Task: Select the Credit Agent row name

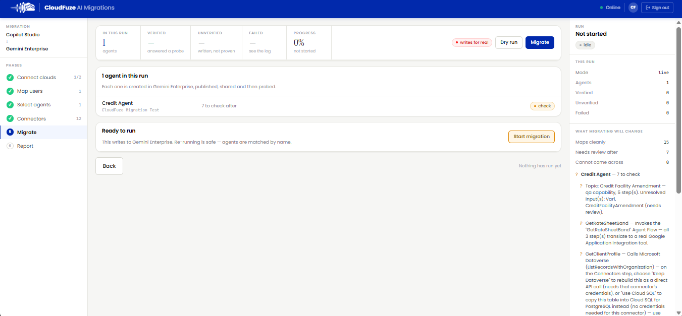Action: click(x=117, y=103)
